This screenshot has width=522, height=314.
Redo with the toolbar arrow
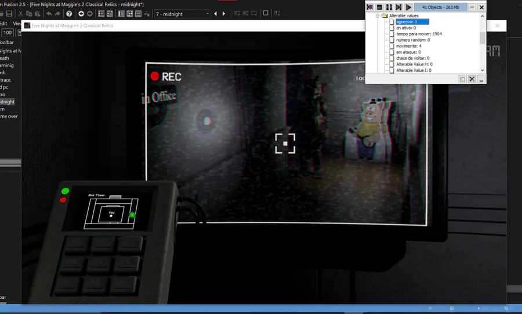coord(57,14)
